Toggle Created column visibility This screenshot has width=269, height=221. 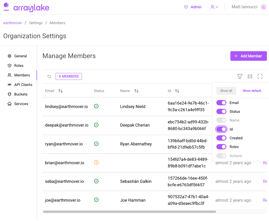pos(221,138)
